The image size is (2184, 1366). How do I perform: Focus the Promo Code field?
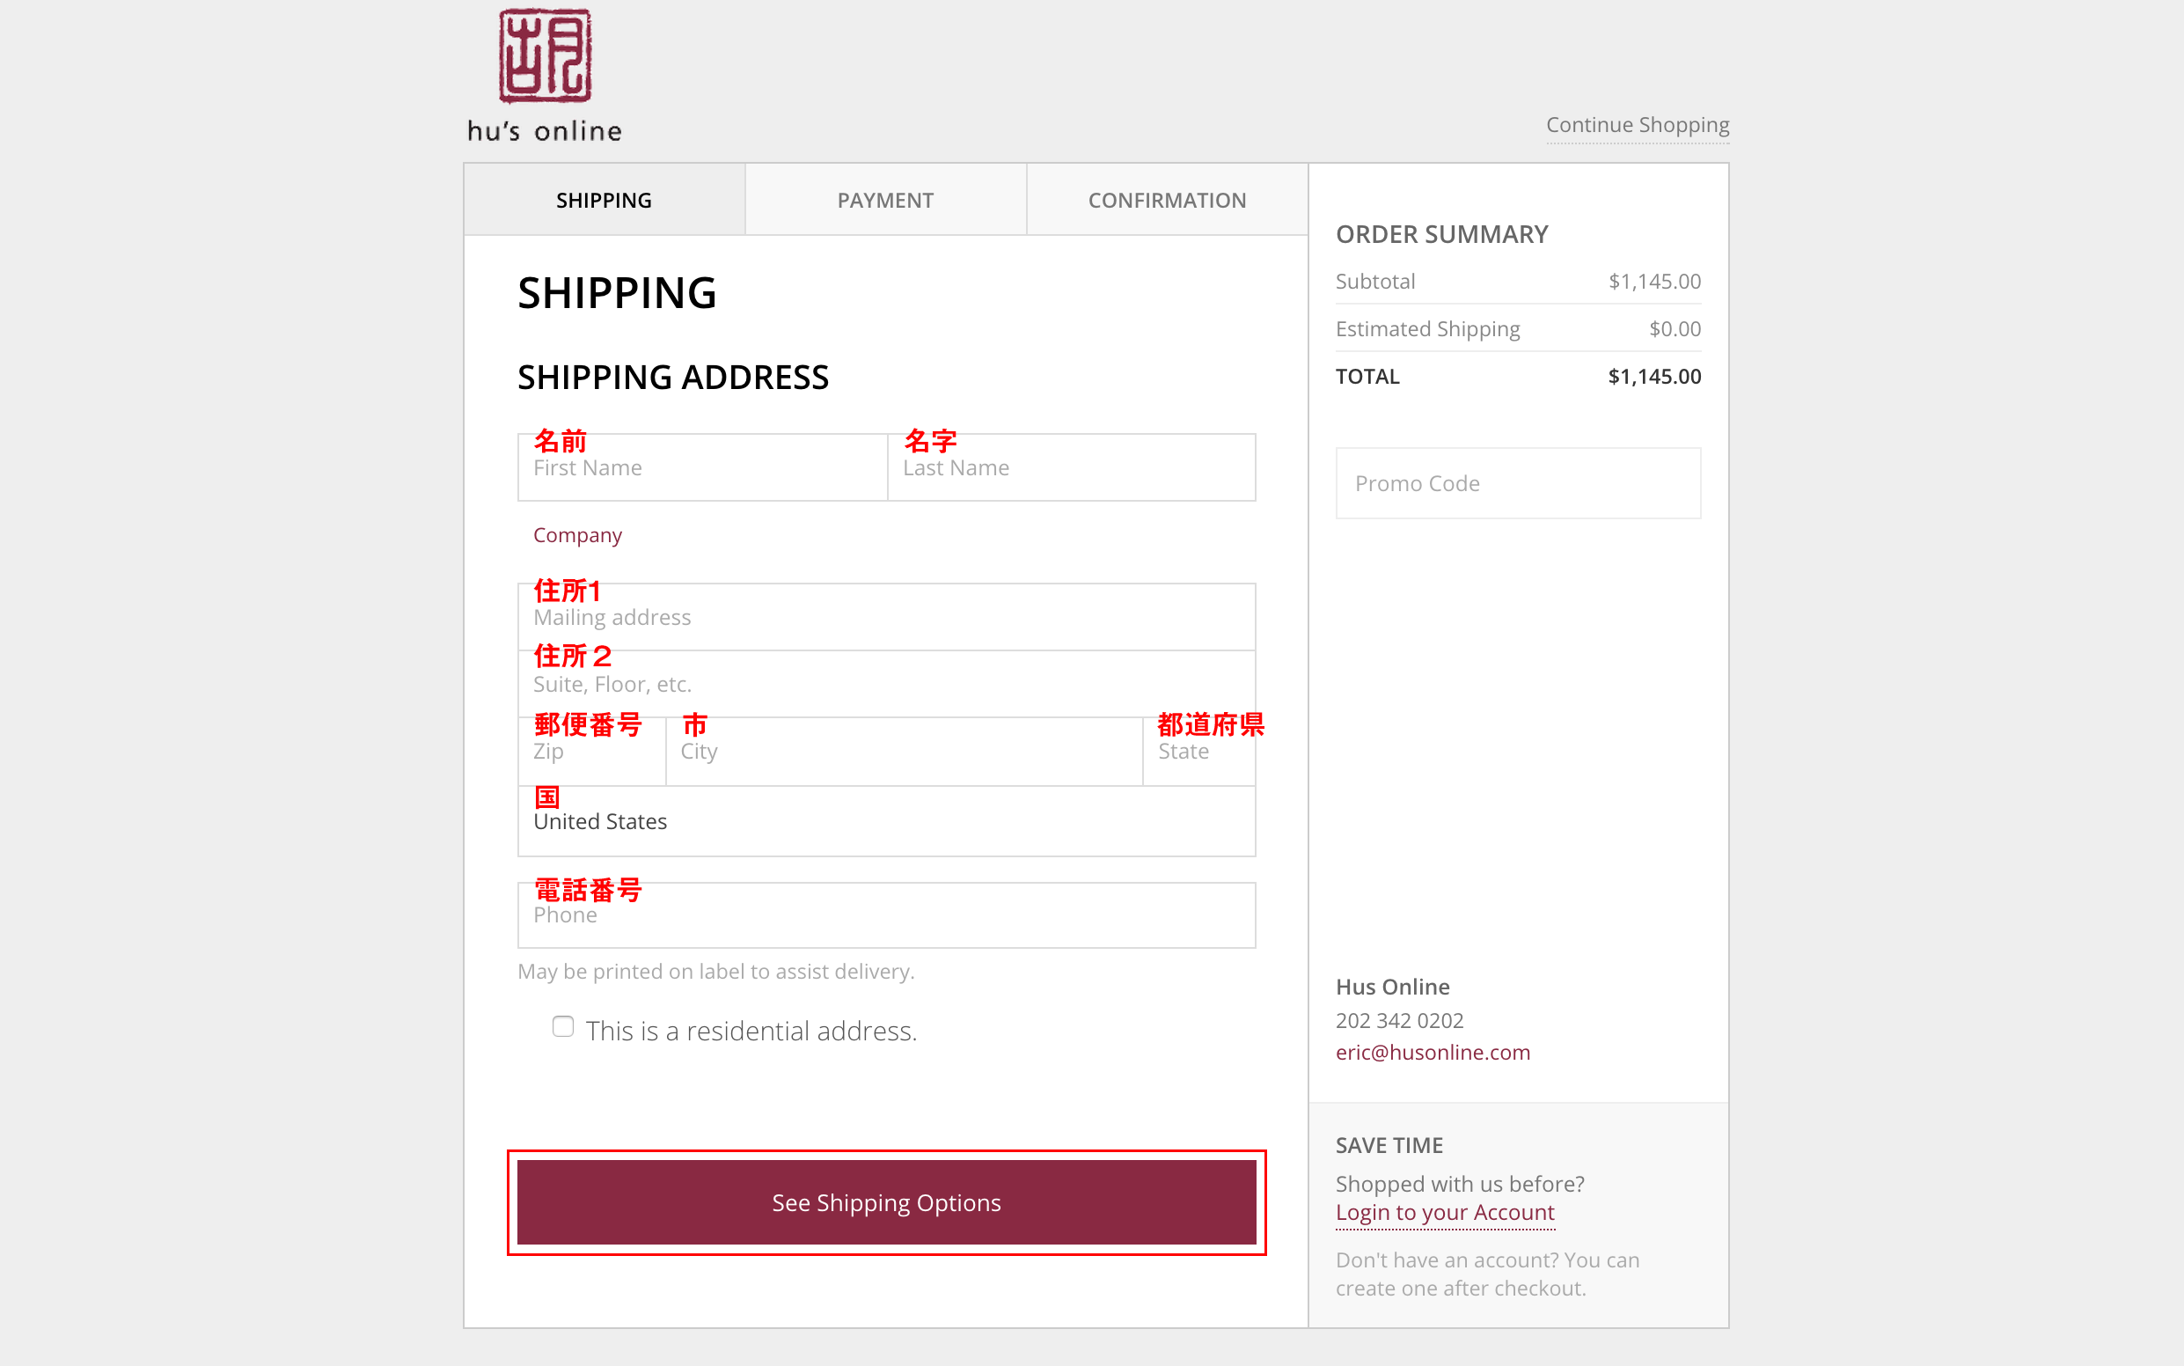coord(1517,483)
